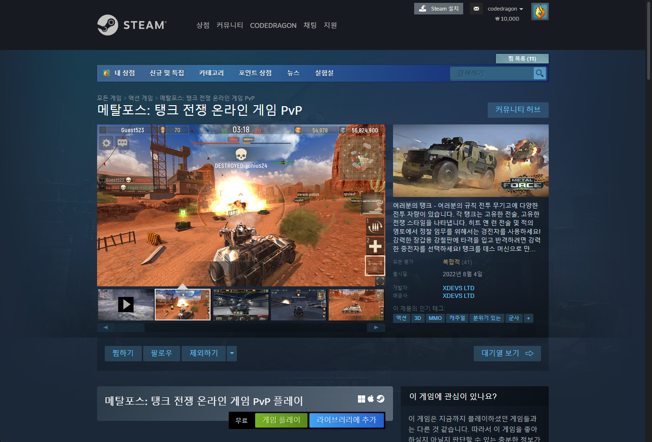Select the MMO tag
The image size is (652, 442).
435,318
